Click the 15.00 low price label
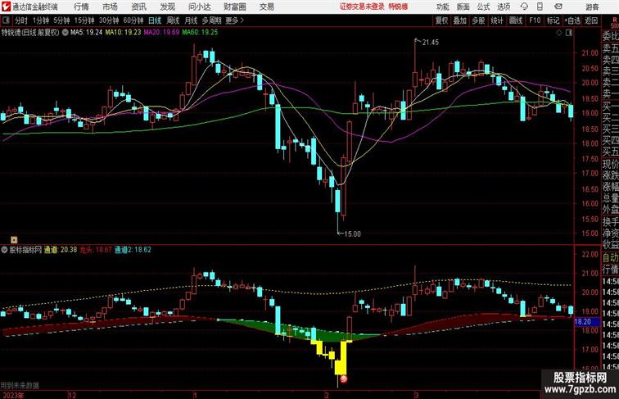Screen dimensions: 619x399 353,234
